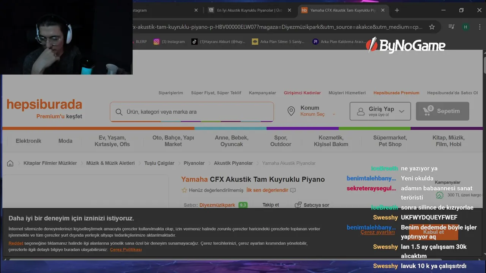Expand the Konum Seç dropdown

point(318,114)
